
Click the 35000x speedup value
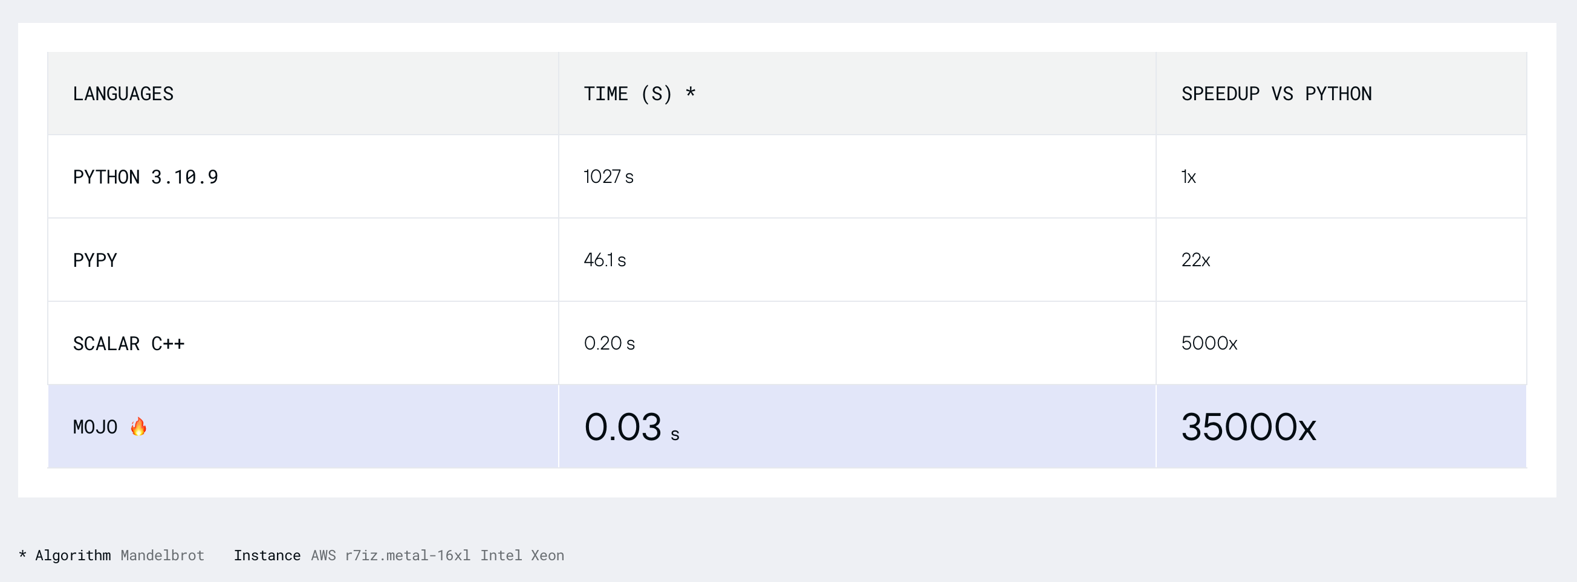coord(1247,427)
